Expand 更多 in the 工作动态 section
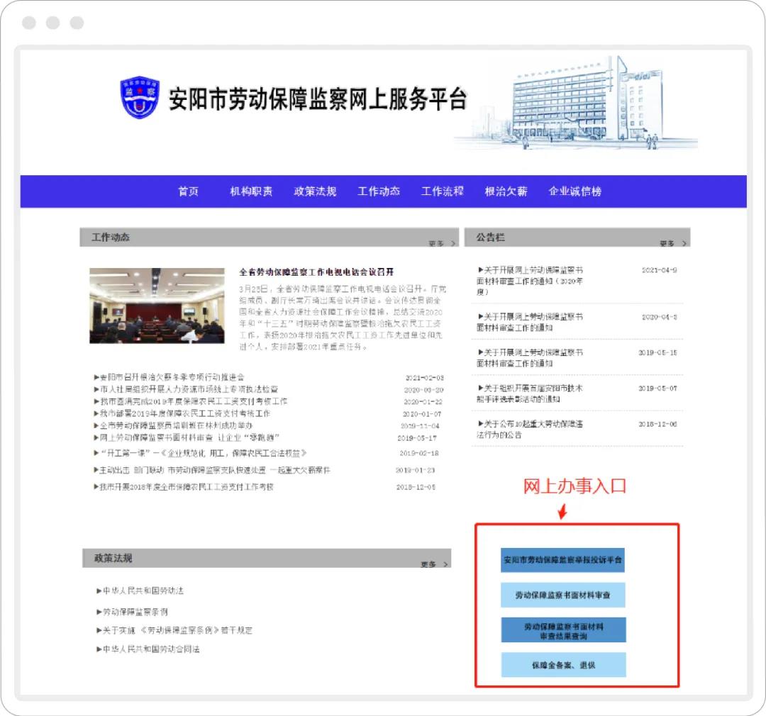 [x=438, y=244]
